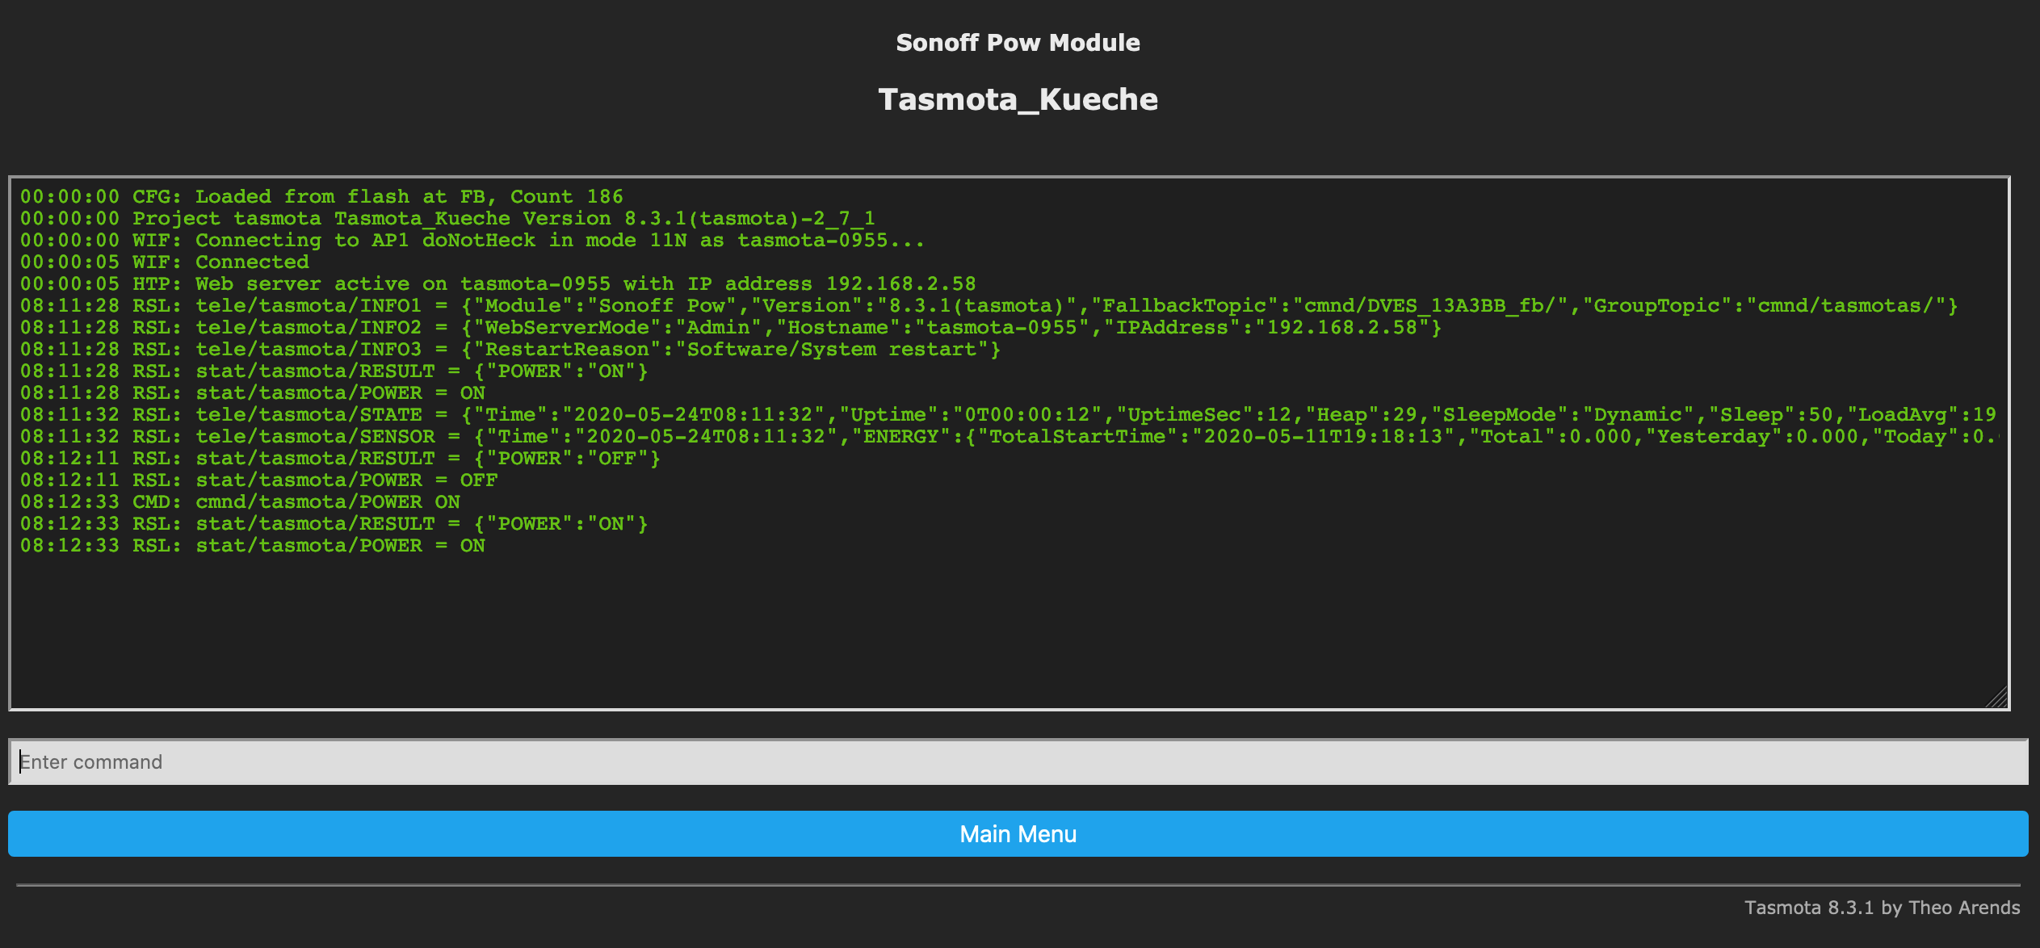Click the tele/tasmota/STATE log line
The height and width of the screenshot is (948, 2040).
(x=1008, y=415)
